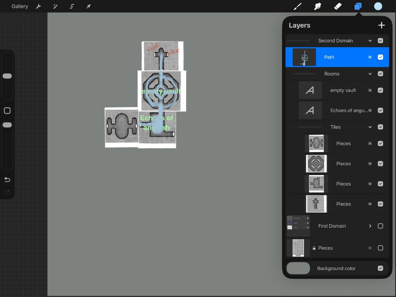Activate the Transform arrow tool
Image resolution: width=396 pixels, height=297 pixels.
[88, 6]
